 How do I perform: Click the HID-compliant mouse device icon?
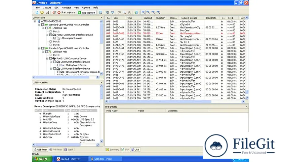58,38
